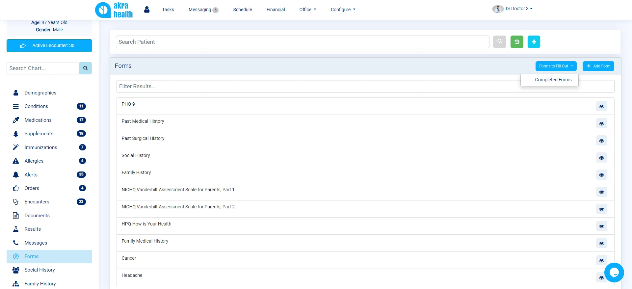Open the chat bubble widget
Viewport: 632px width, 289px height.
[x=614, y=272]
